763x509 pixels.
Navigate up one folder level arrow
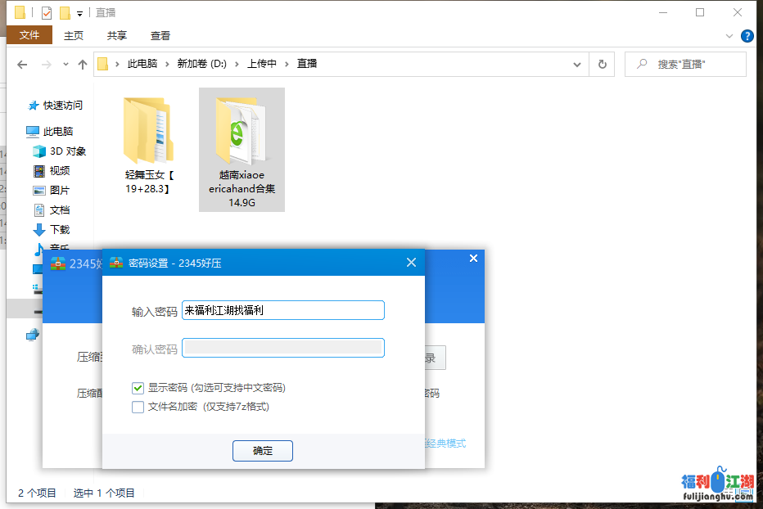tap(82, 64)
